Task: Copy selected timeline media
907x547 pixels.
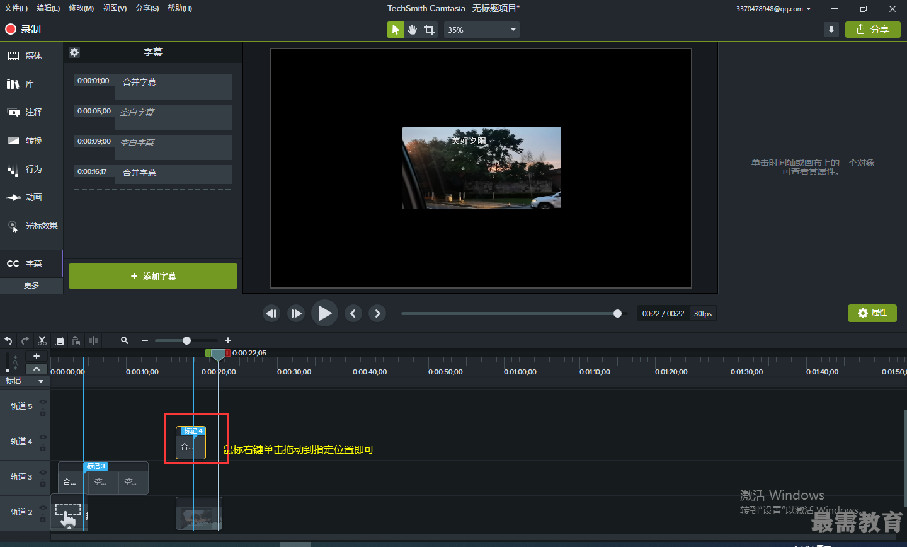Action: pos(59,341)
